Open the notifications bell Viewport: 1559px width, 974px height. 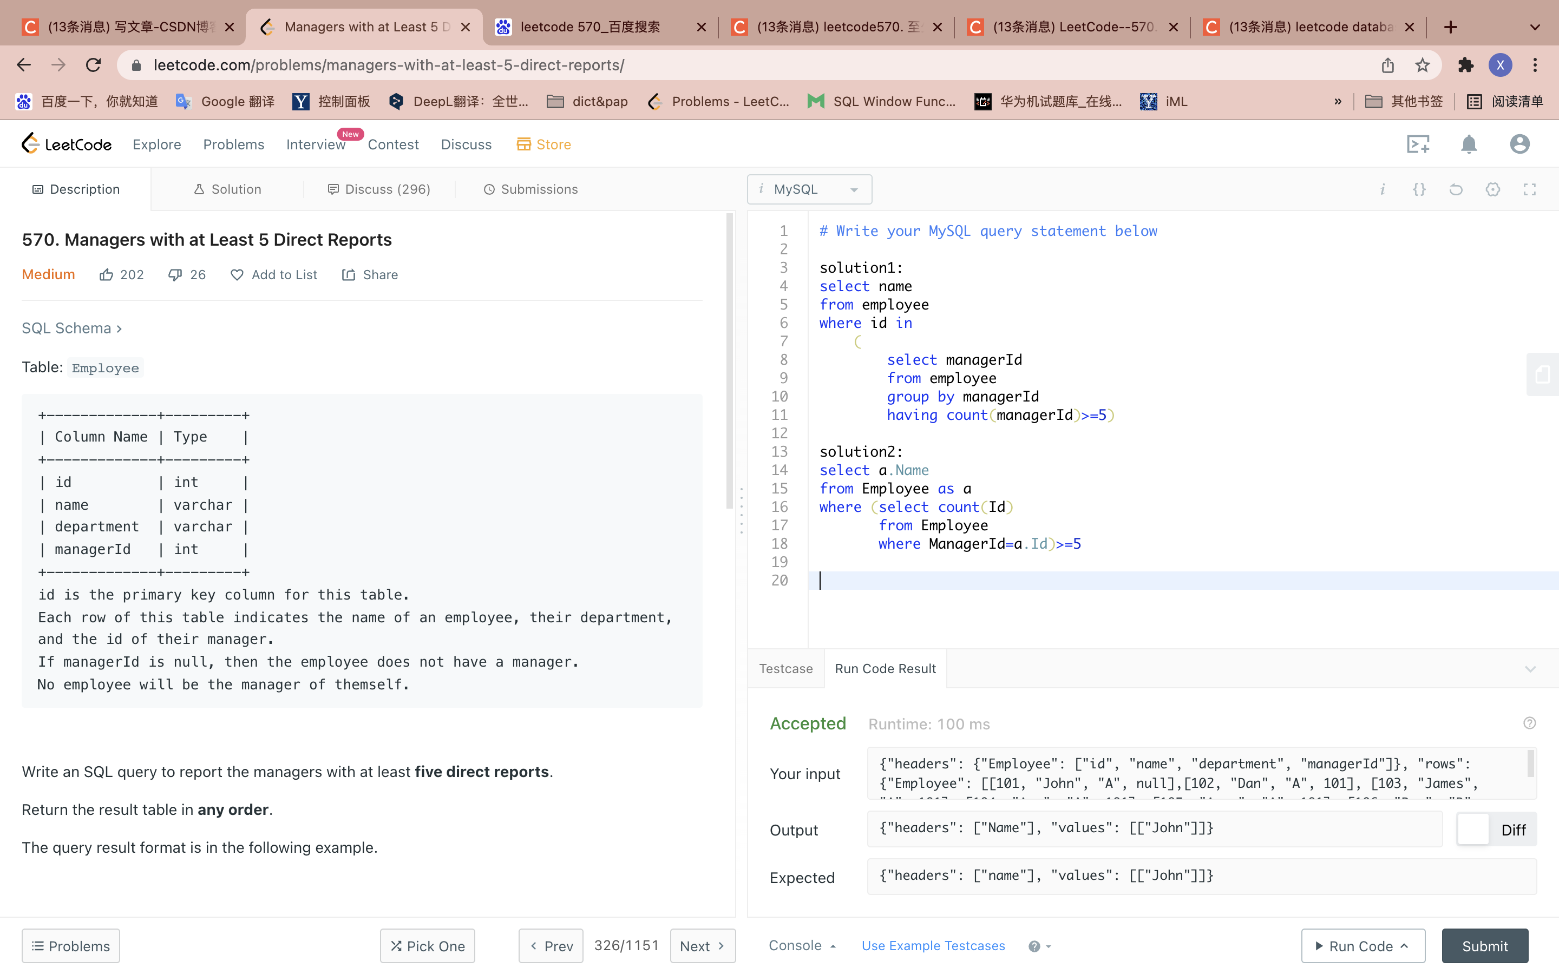tap(1469, 144)
